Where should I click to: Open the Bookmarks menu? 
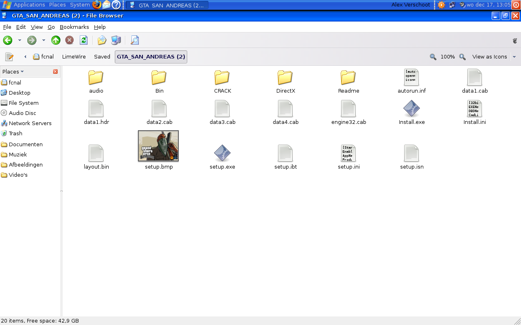(74, 27)
